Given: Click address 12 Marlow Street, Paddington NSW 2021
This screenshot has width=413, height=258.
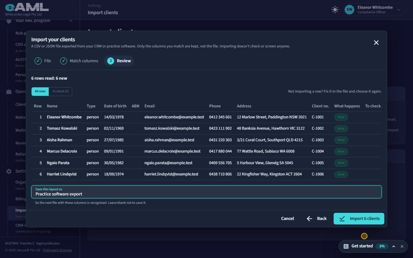Looking at the screenshot, I should [x=272, y=117].
